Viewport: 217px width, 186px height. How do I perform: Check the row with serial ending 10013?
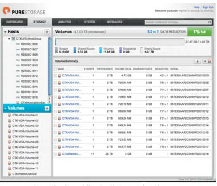point(55,118)
